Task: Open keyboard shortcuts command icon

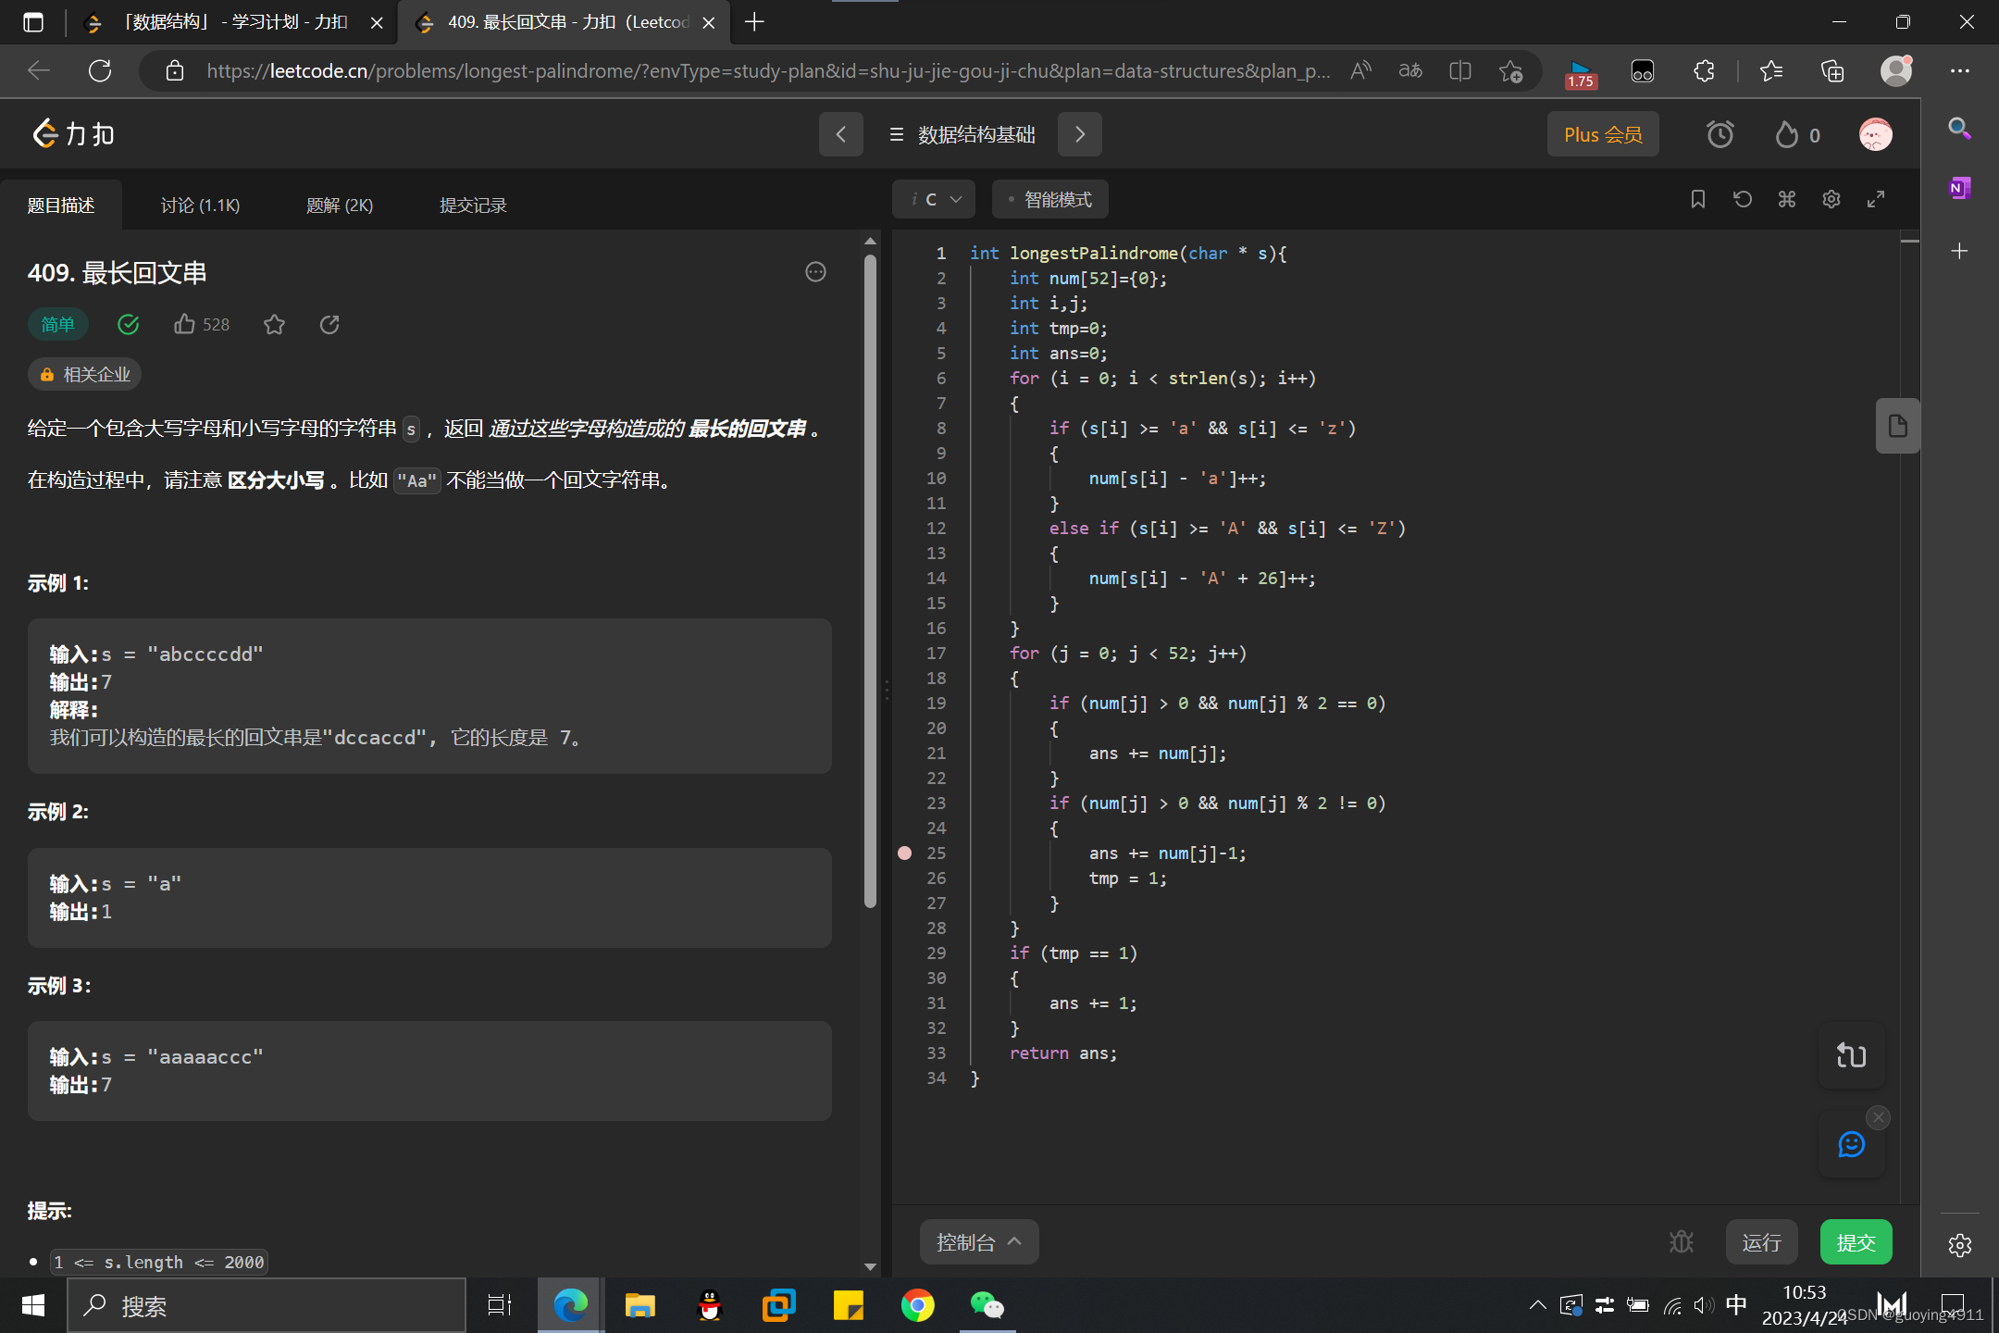Action: tap(1786, 199)
